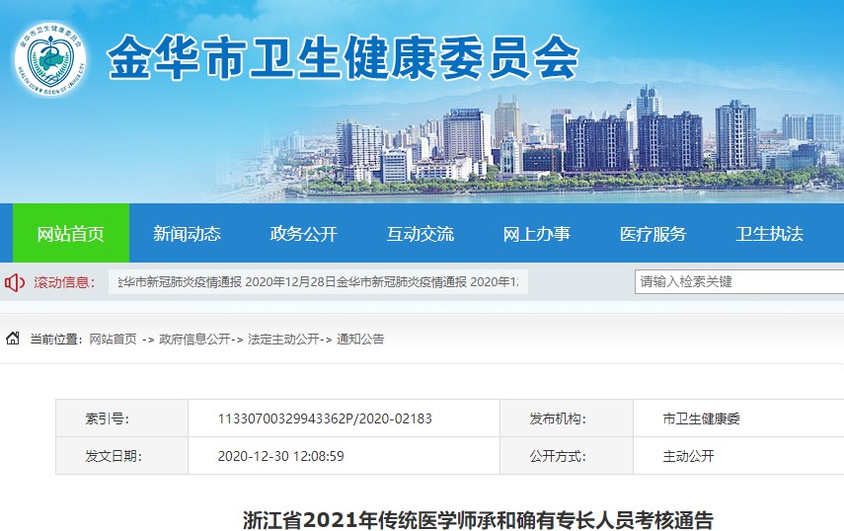
Task: Focus the 请输入检索关键 search box
Action: tap(737, 281)
